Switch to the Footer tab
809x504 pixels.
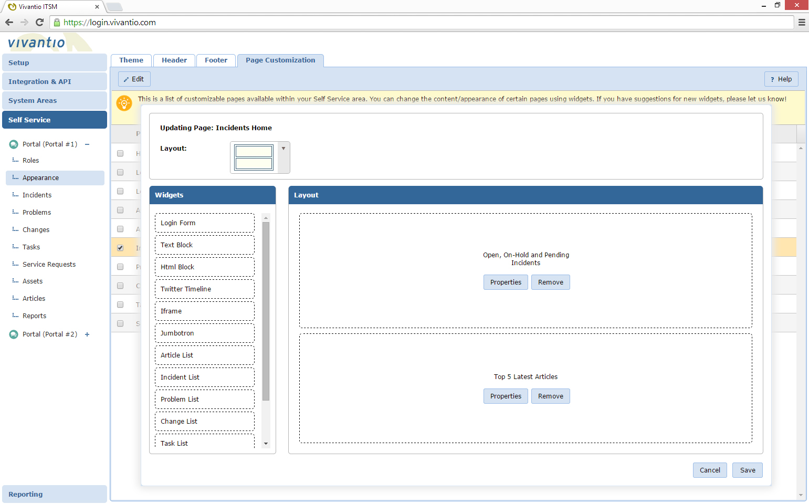[216, 60]
